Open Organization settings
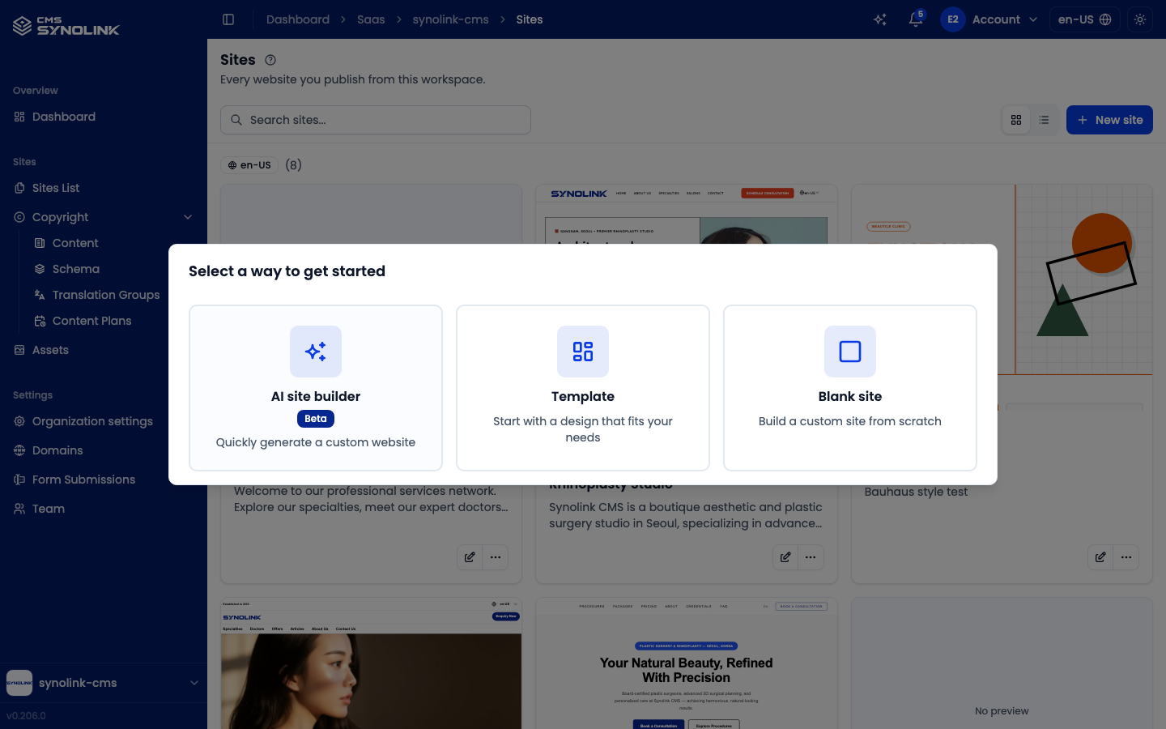1166x729 pixels. (104, 421)
